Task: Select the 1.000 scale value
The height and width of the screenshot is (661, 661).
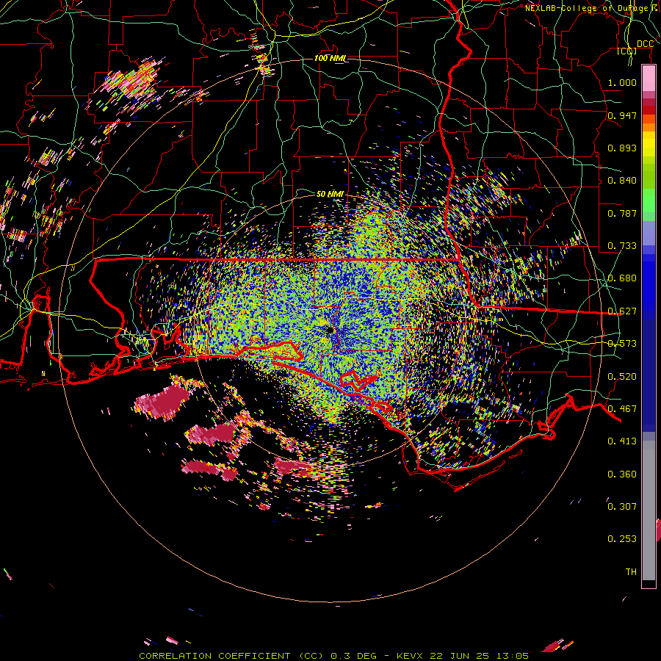Action: click(x=622, y=82)
